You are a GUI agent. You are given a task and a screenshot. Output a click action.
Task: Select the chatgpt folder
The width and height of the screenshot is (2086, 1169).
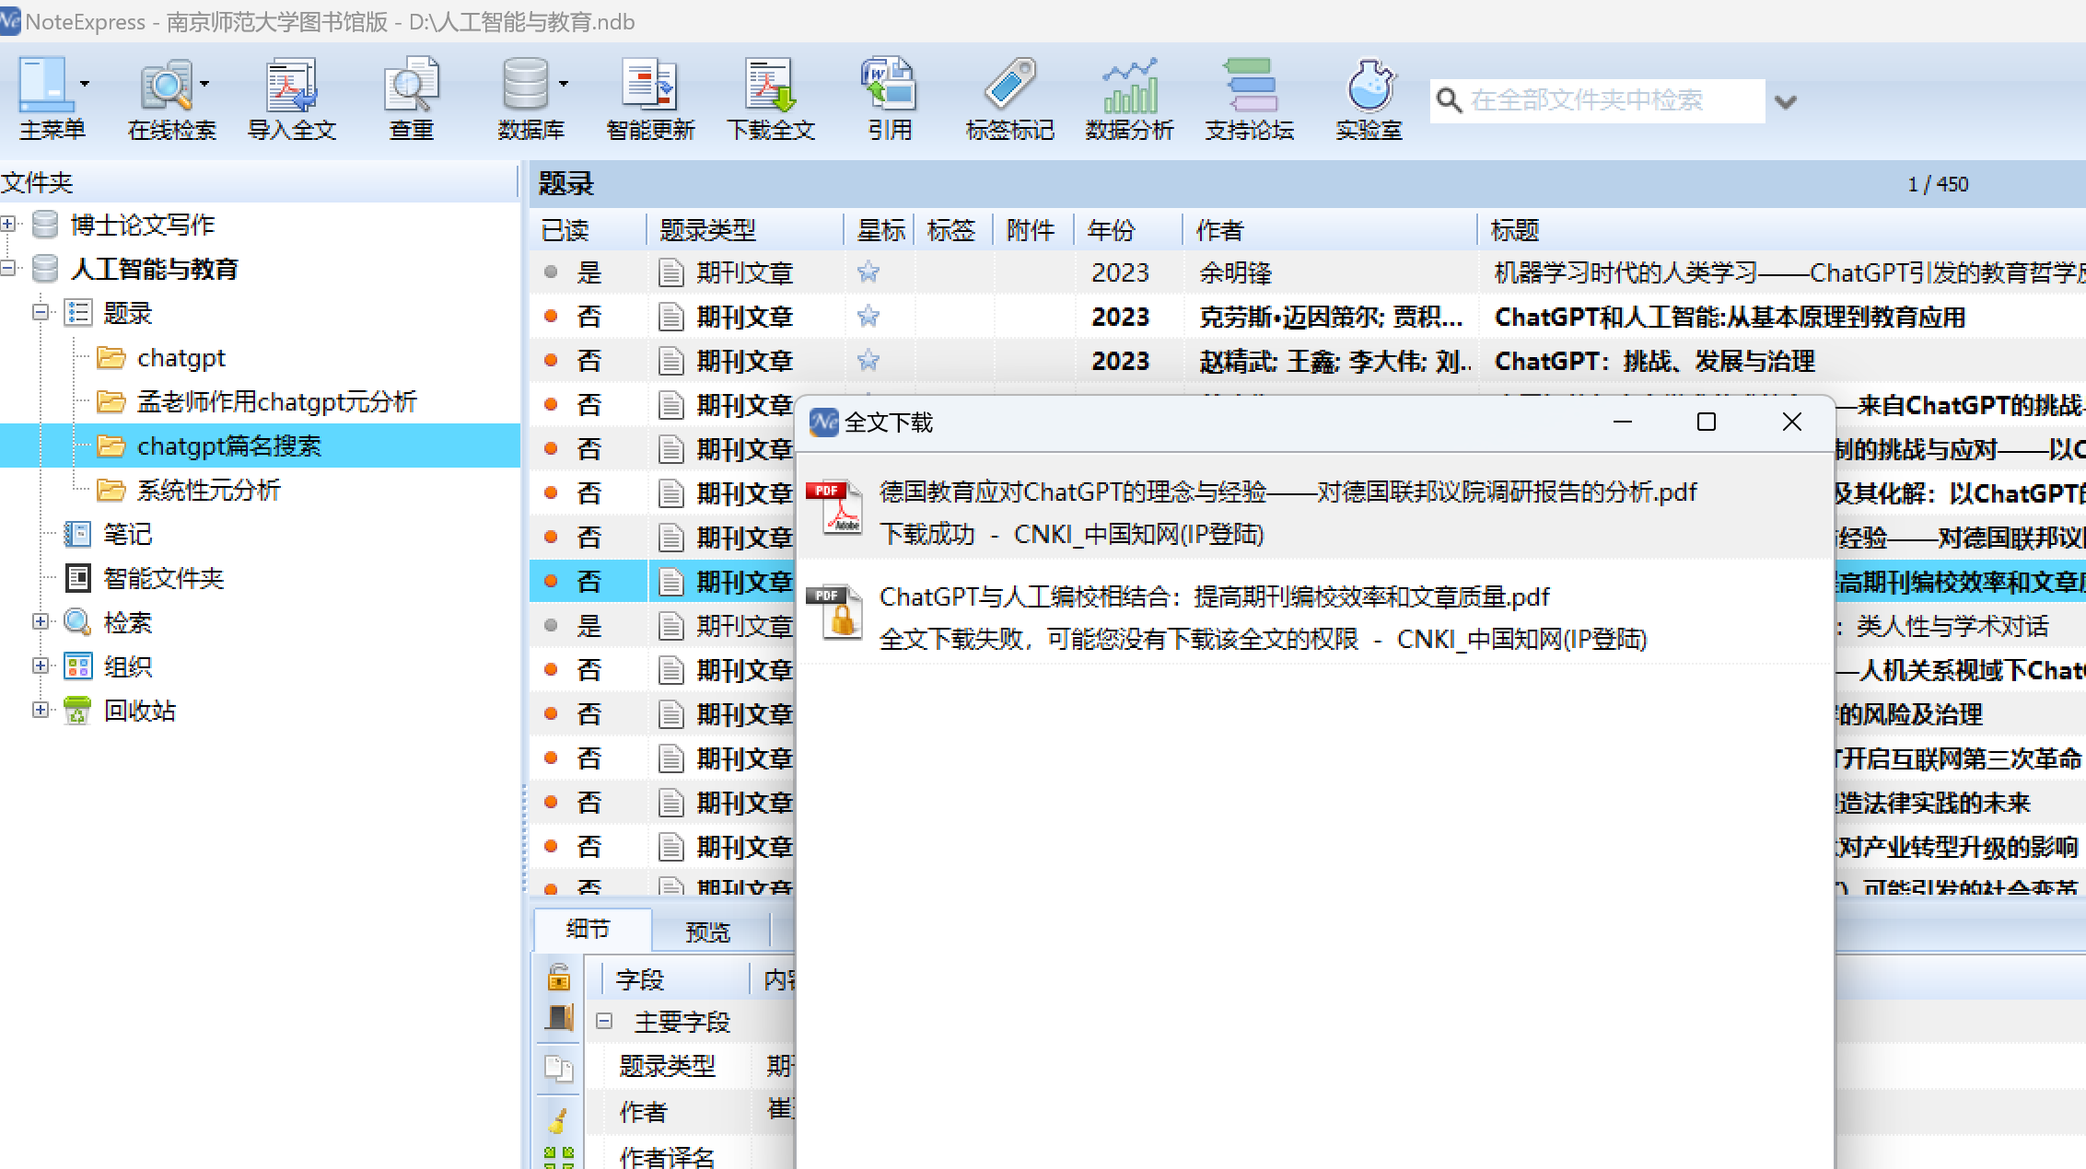[x=181, y=357]
